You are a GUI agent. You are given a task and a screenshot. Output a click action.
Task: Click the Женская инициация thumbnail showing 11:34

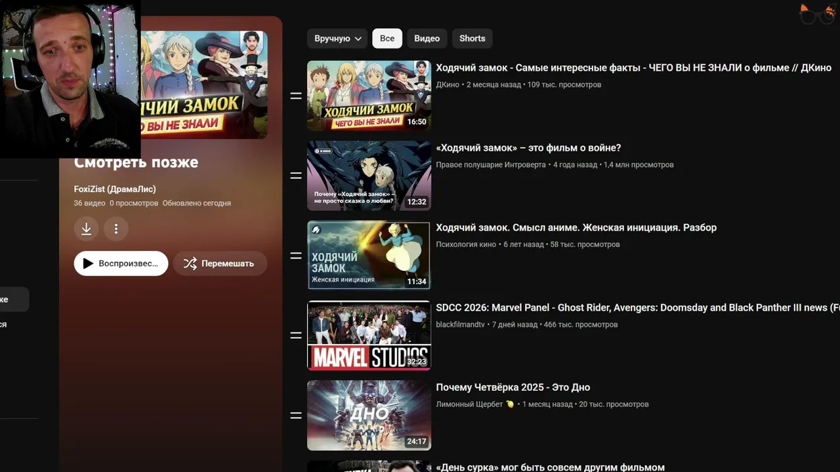pyautogui.click(x=369, y=256)
